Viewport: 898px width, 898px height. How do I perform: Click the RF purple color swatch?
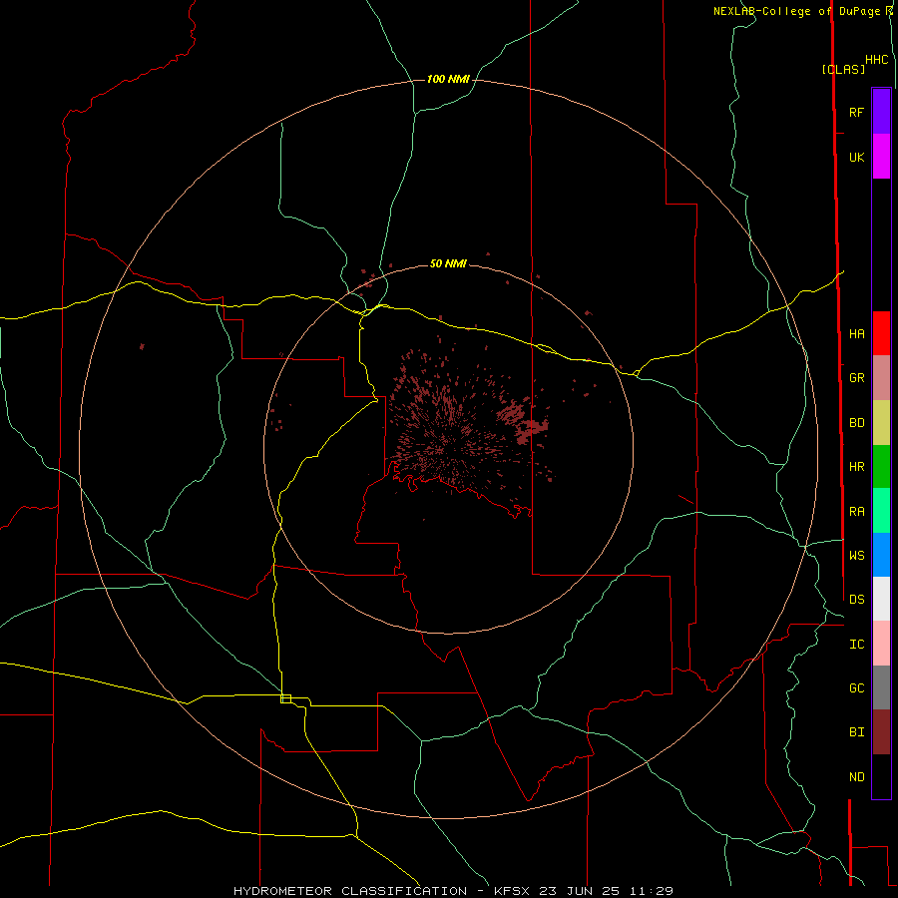pyautogui.click(x=881, y=112)
